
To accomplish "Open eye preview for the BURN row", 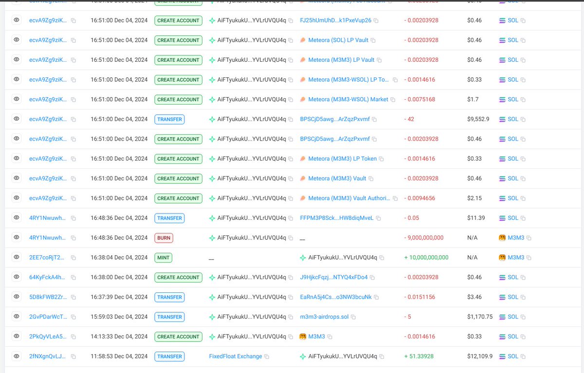I will 16,237.
